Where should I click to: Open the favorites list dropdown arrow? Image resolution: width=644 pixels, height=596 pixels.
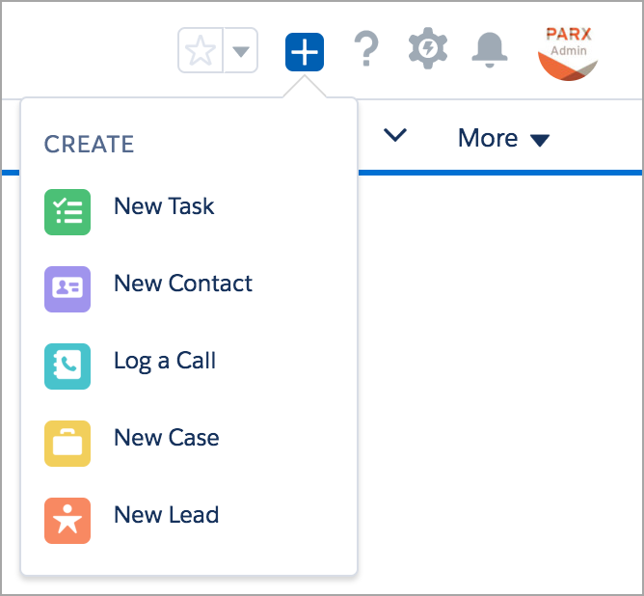[241, 50]
